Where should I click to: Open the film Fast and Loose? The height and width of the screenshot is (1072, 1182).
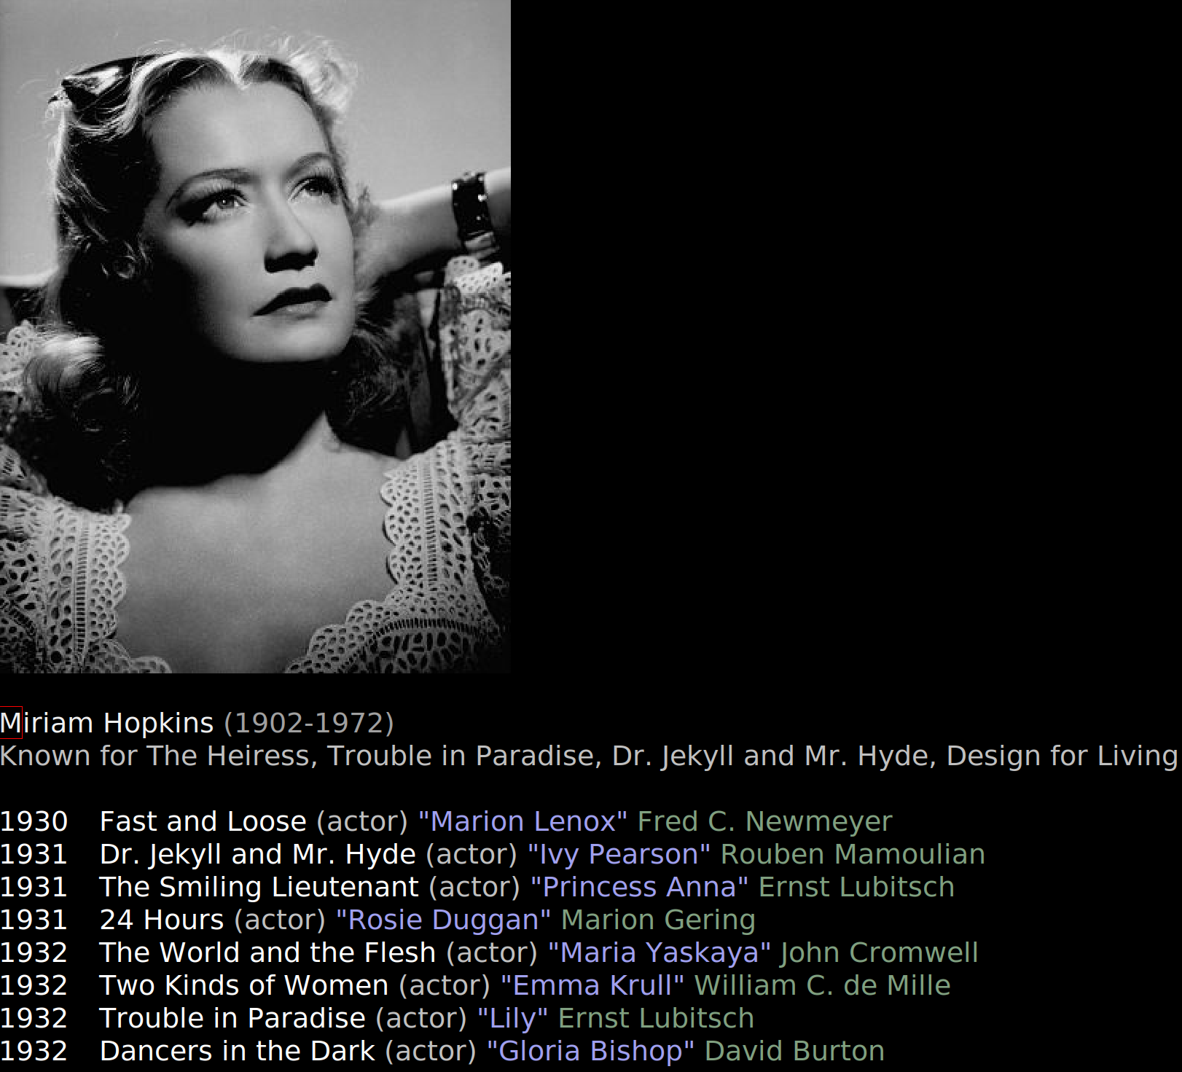click(x=203, y=821)
